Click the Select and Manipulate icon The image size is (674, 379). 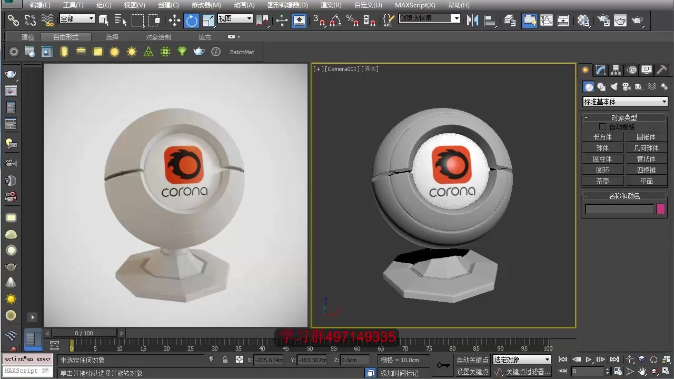coord(282,21)
